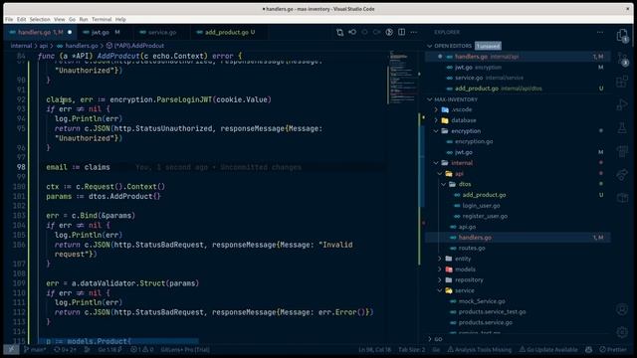Click the Split Editor icon

(x=401, y=32)
